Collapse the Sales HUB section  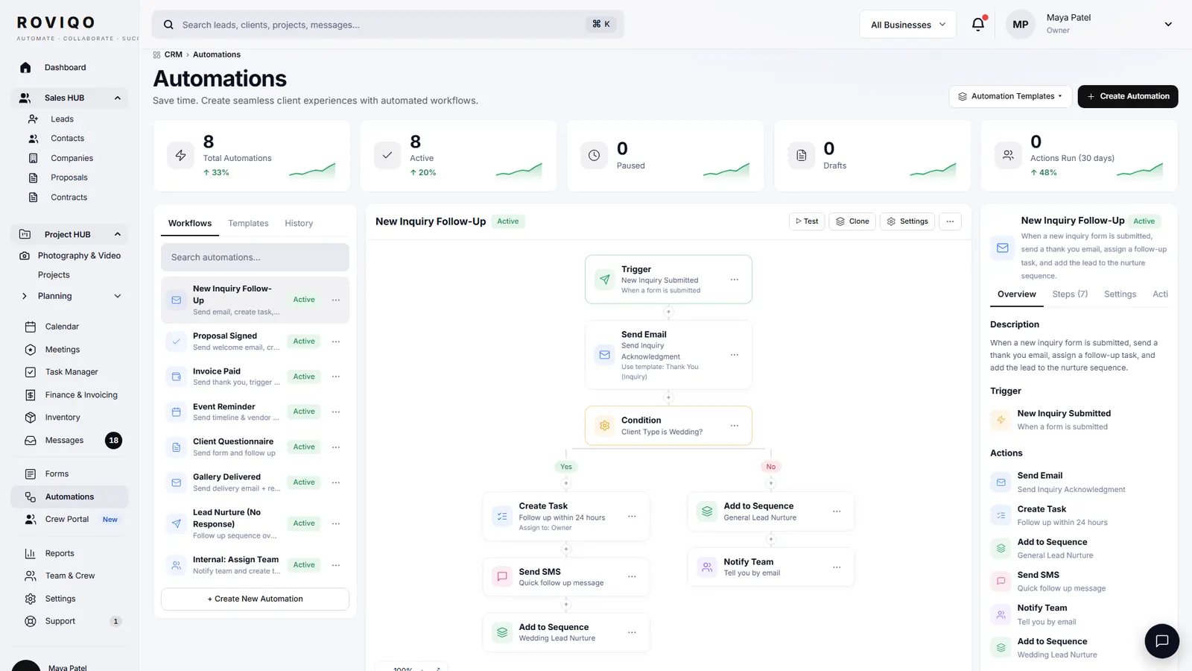[x=118, y=98]
